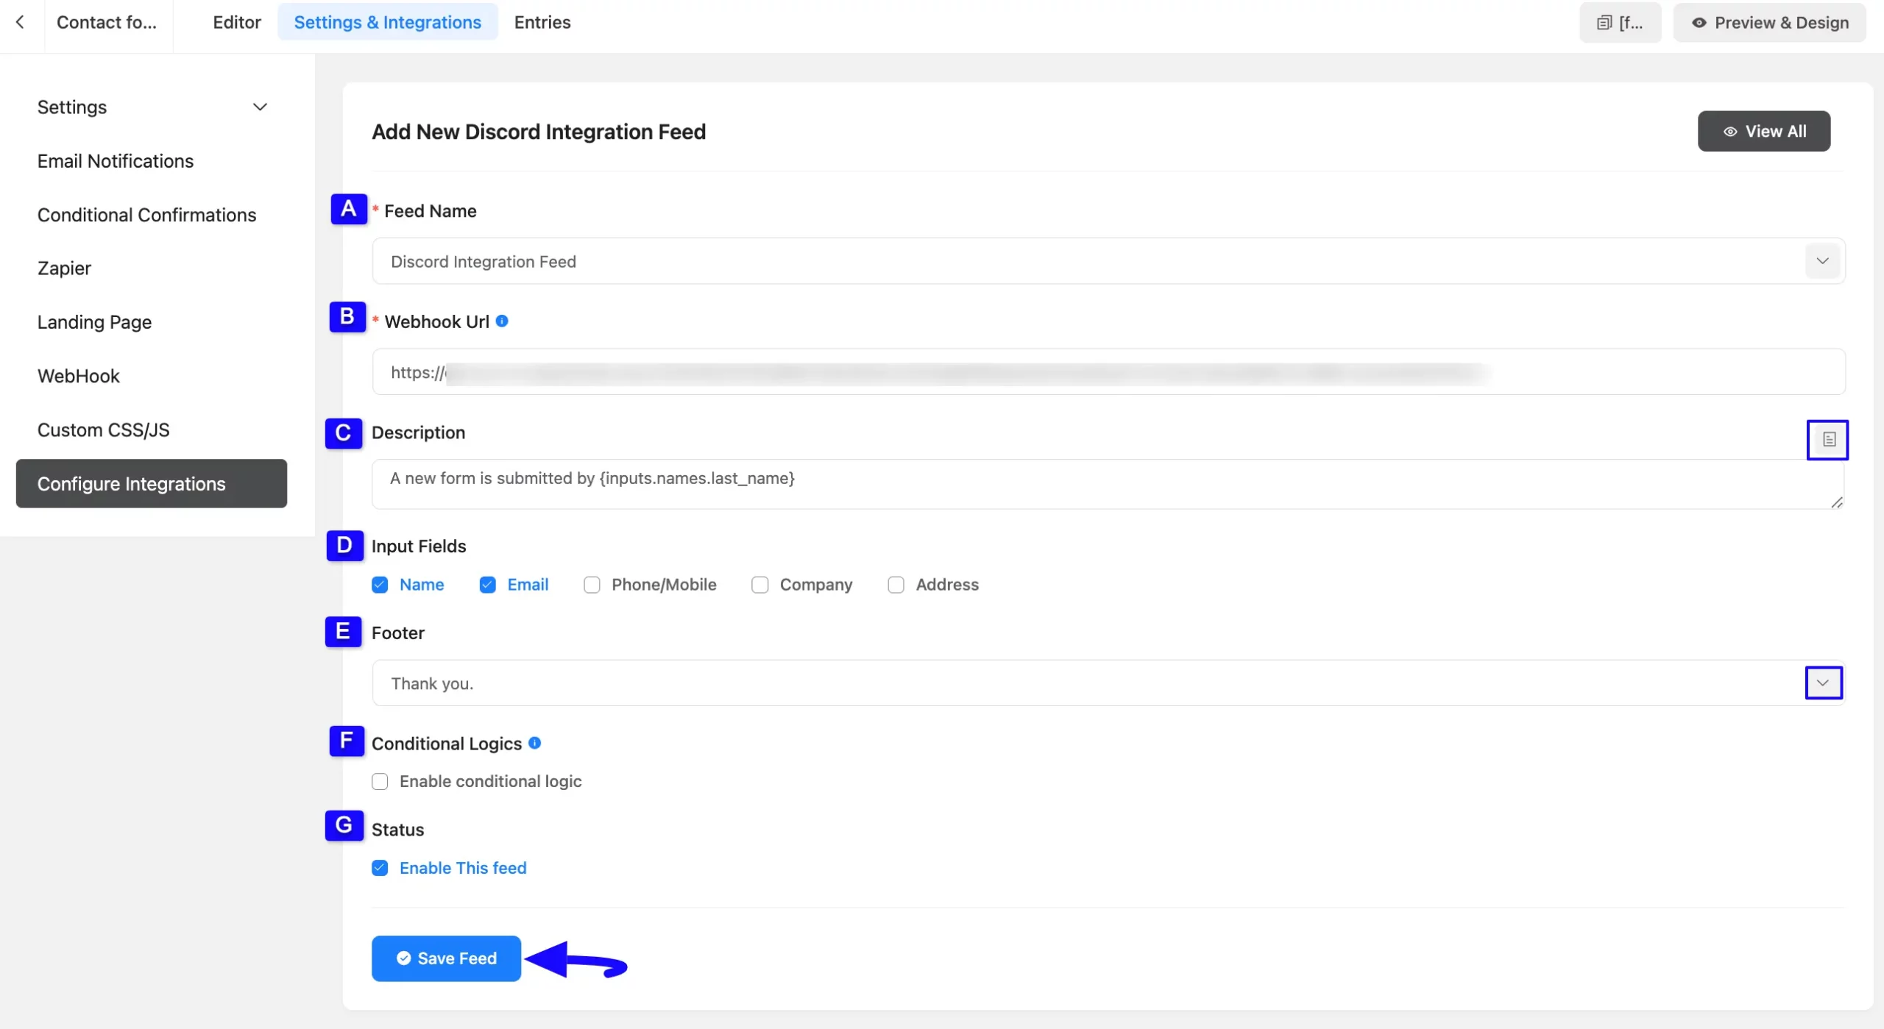Open the Footer field dropdown arrow
Image resolution: width=1884 pixels, height=1029 pixels.
pos(1823,683)
